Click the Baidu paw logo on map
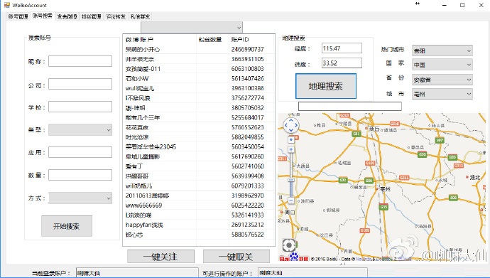The height and width of the screenshot is (278, 490). click(294, 257)
